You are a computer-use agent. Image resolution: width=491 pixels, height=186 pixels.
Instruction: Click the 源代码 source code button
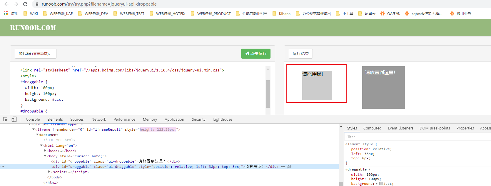tap(35, 54)
